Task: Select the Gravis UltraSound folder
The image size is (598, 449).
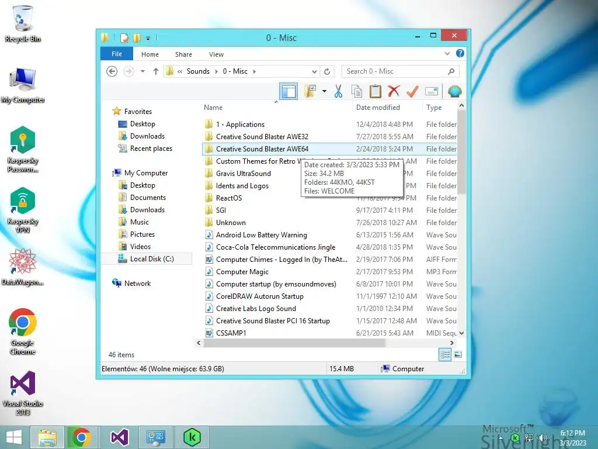Action: 244,173
